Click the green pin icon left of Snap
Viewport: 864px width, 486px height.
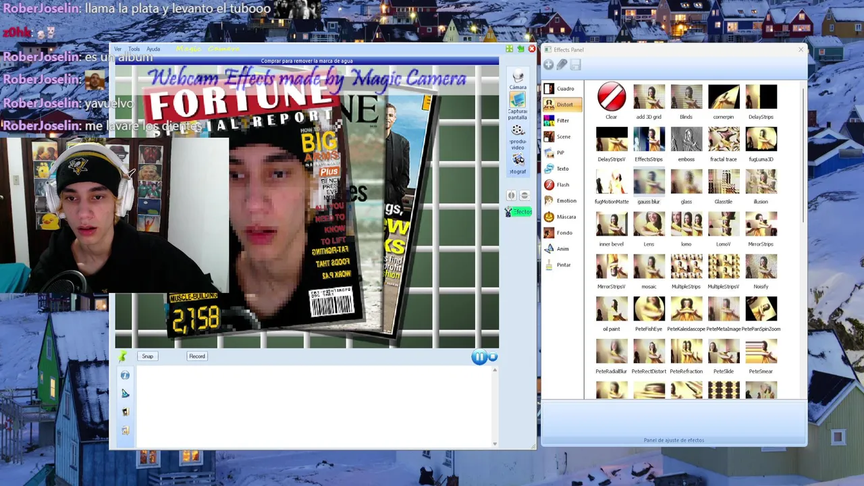[x=123, y=356]
